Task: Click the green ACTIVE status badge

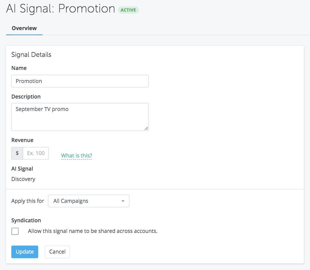Action: click(128, 10)
